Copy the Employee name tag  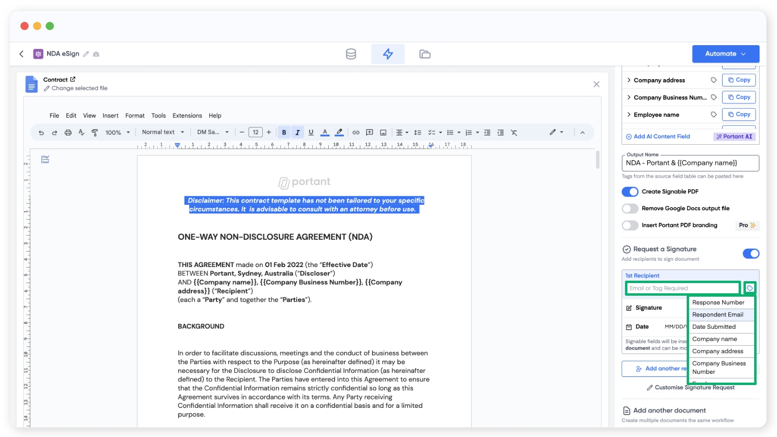(739, 115)
